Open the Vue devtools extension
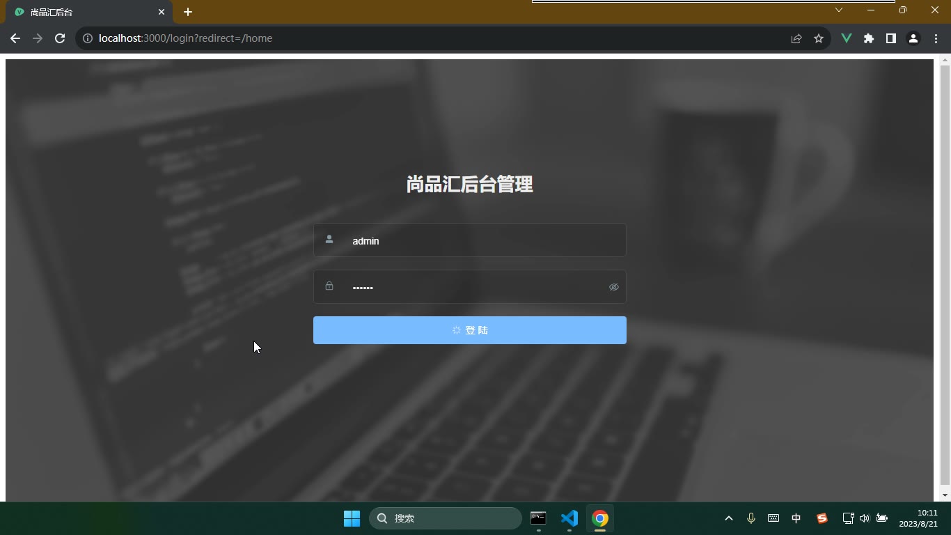Image resolution: width=951 pixels, height=535 pixels. [847, 38]
